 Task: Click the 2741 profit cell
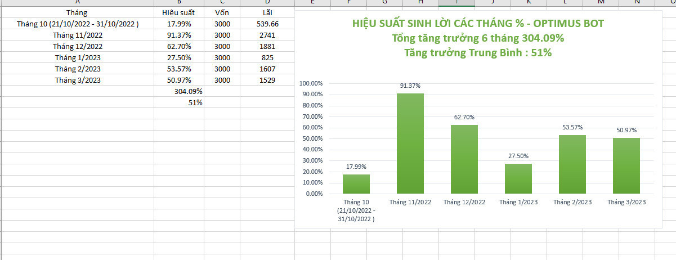click(x=267, y=35)
